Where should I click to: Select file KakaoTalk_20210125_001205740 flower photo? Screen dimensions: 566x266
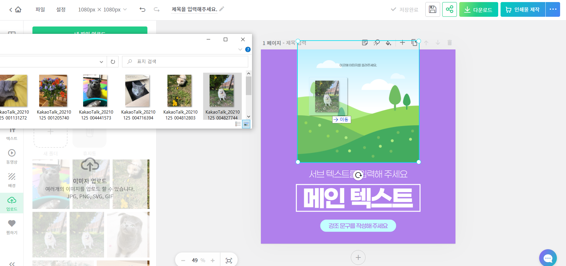click(54, 97)
